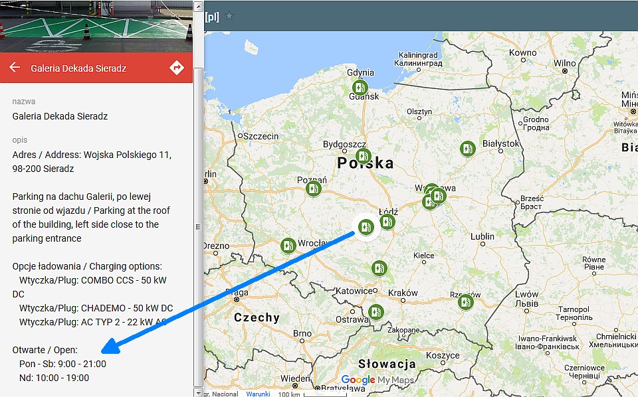
Task: Click the Praga city label
Action: (237, 293)
